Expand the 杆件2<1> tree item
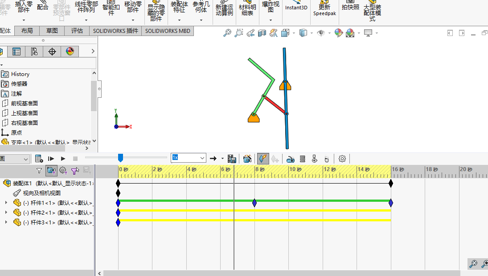The width and height of the screenshot is (488, 276). (6, 212)
